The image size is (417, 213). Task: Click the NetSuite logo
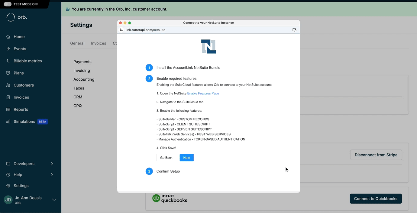[x=208, y=46]
